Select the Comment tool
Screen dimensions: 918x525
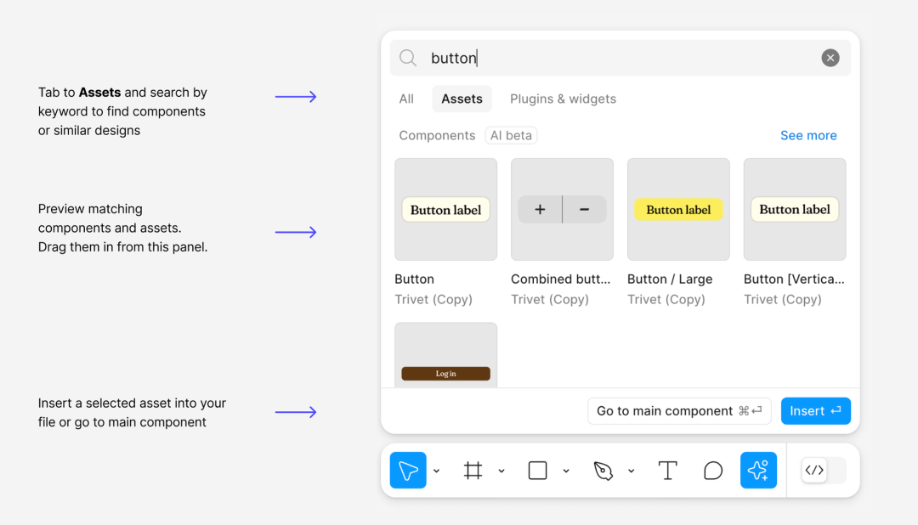[712, 470]
